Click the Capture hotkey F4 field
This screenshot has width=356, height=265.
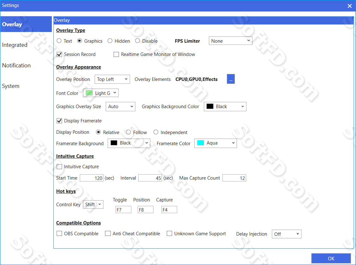[x=169, y=210]
